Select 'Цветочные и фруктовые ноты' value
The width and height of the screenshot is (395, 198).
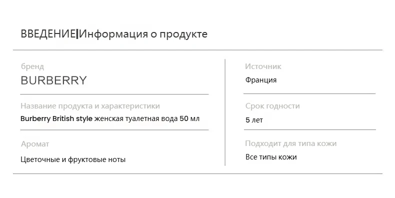point(73,159)
